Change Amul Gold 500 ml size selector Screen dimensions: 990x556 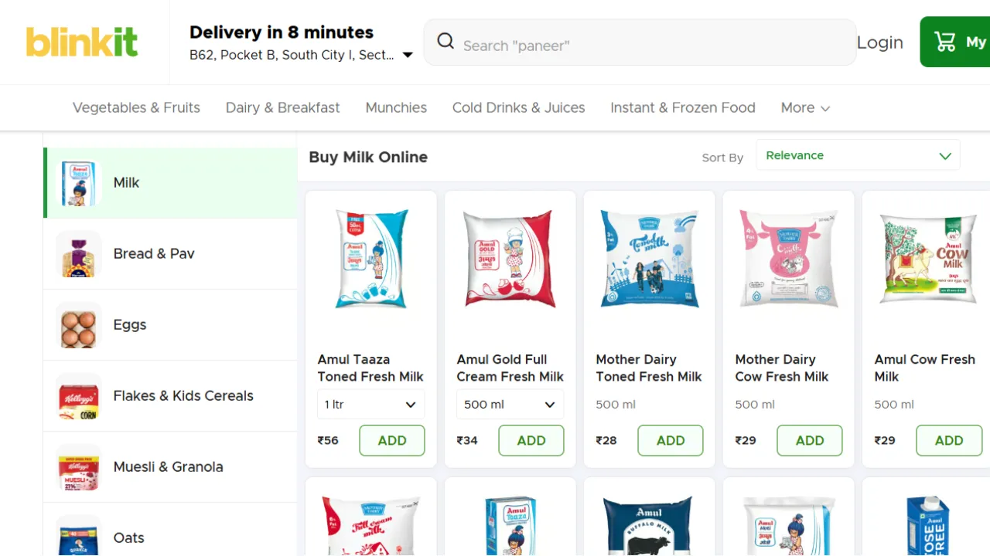tap(510, 405)
